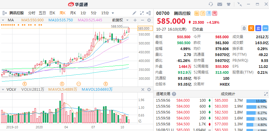Switch to 15分 fifteen-minute chart
This screenshot has height=131, width=269.
pyautogui.click(x=105, y=13)
